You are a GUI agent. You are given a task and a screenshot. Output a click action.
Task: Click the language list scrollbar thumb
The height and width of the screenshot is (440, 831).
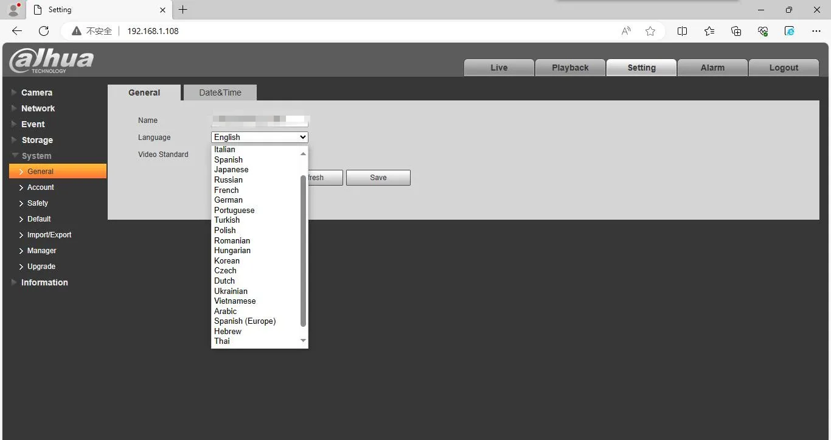pos(304,251)
